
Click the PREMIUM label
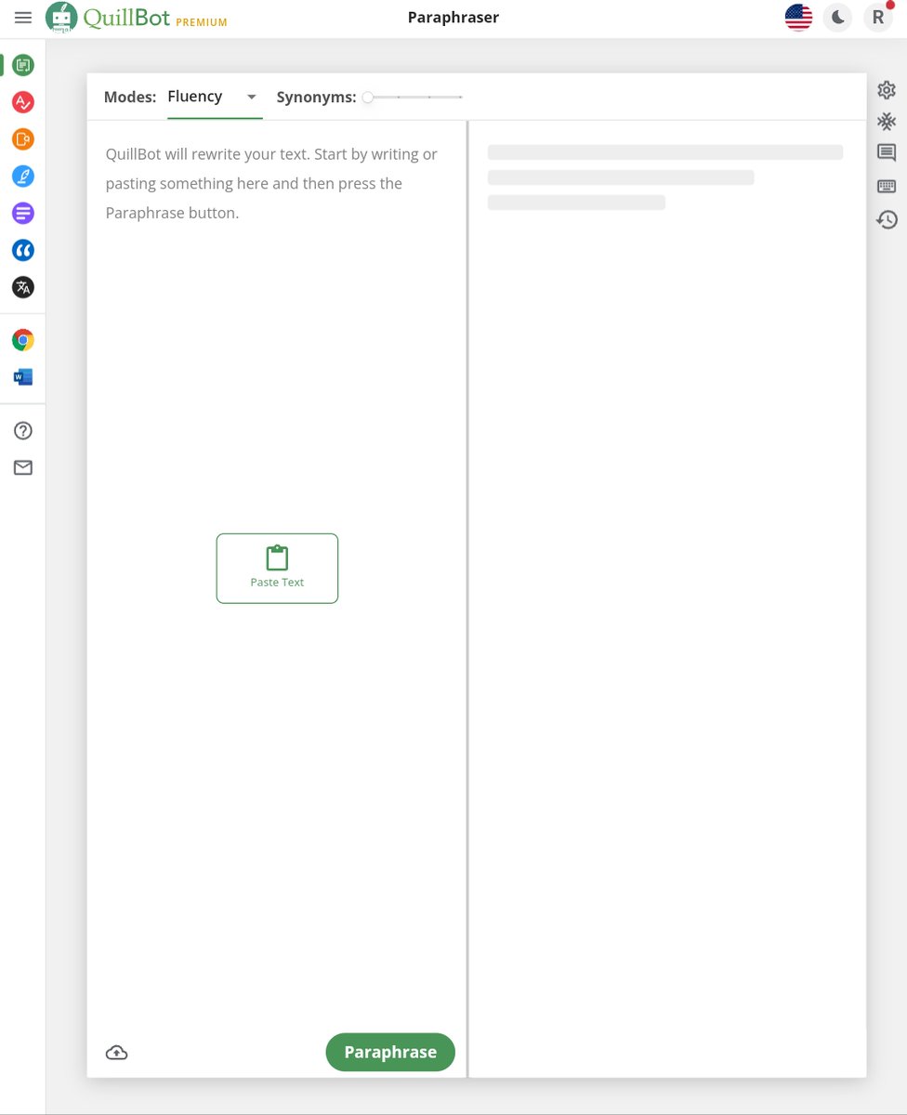[x=202, y=22]
